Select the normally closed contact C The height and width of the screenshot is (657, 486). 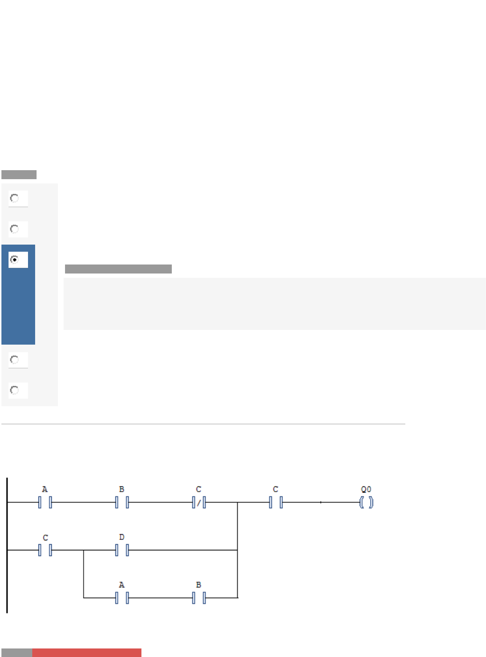point(199,502)
